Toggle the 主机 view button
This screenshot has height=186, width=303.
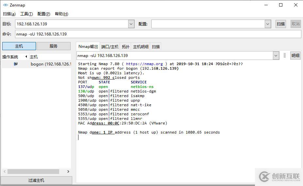point(19,46)
